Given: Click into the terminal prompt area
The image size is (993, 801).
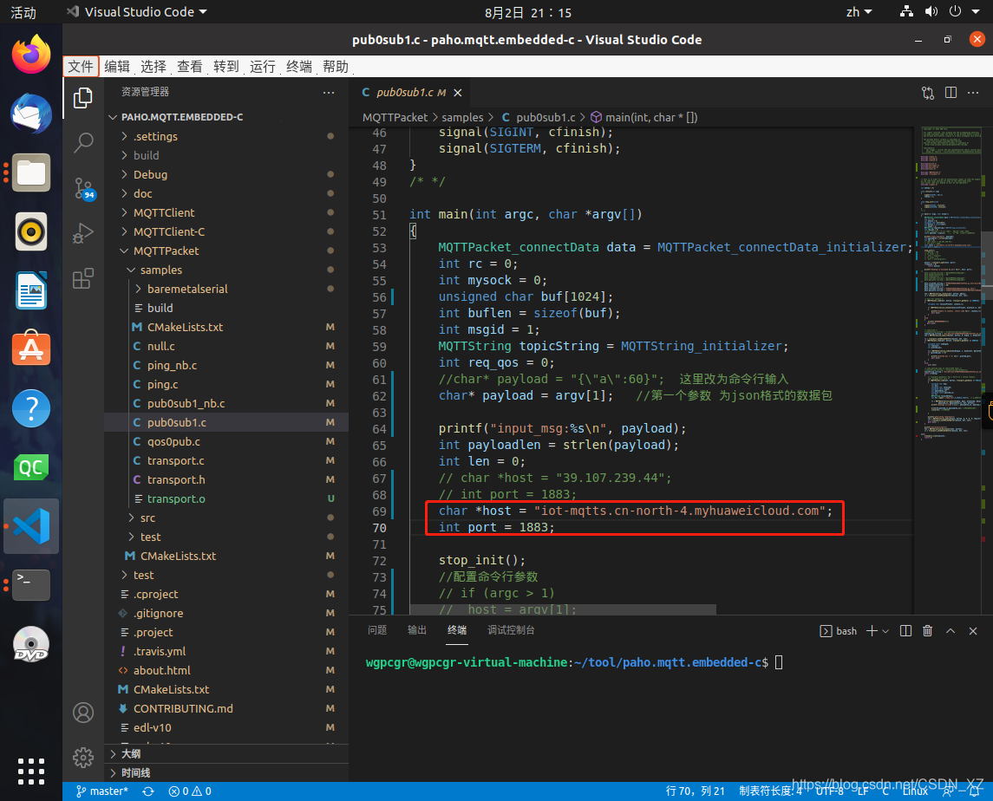Looking at the screenshot, I should (671, 715).
